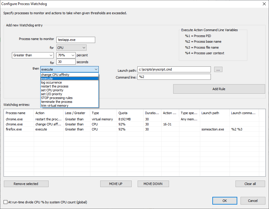Select "log occurrence" in the action dropdown
Viewport: 269px width, 209px height.
(51, 82)
